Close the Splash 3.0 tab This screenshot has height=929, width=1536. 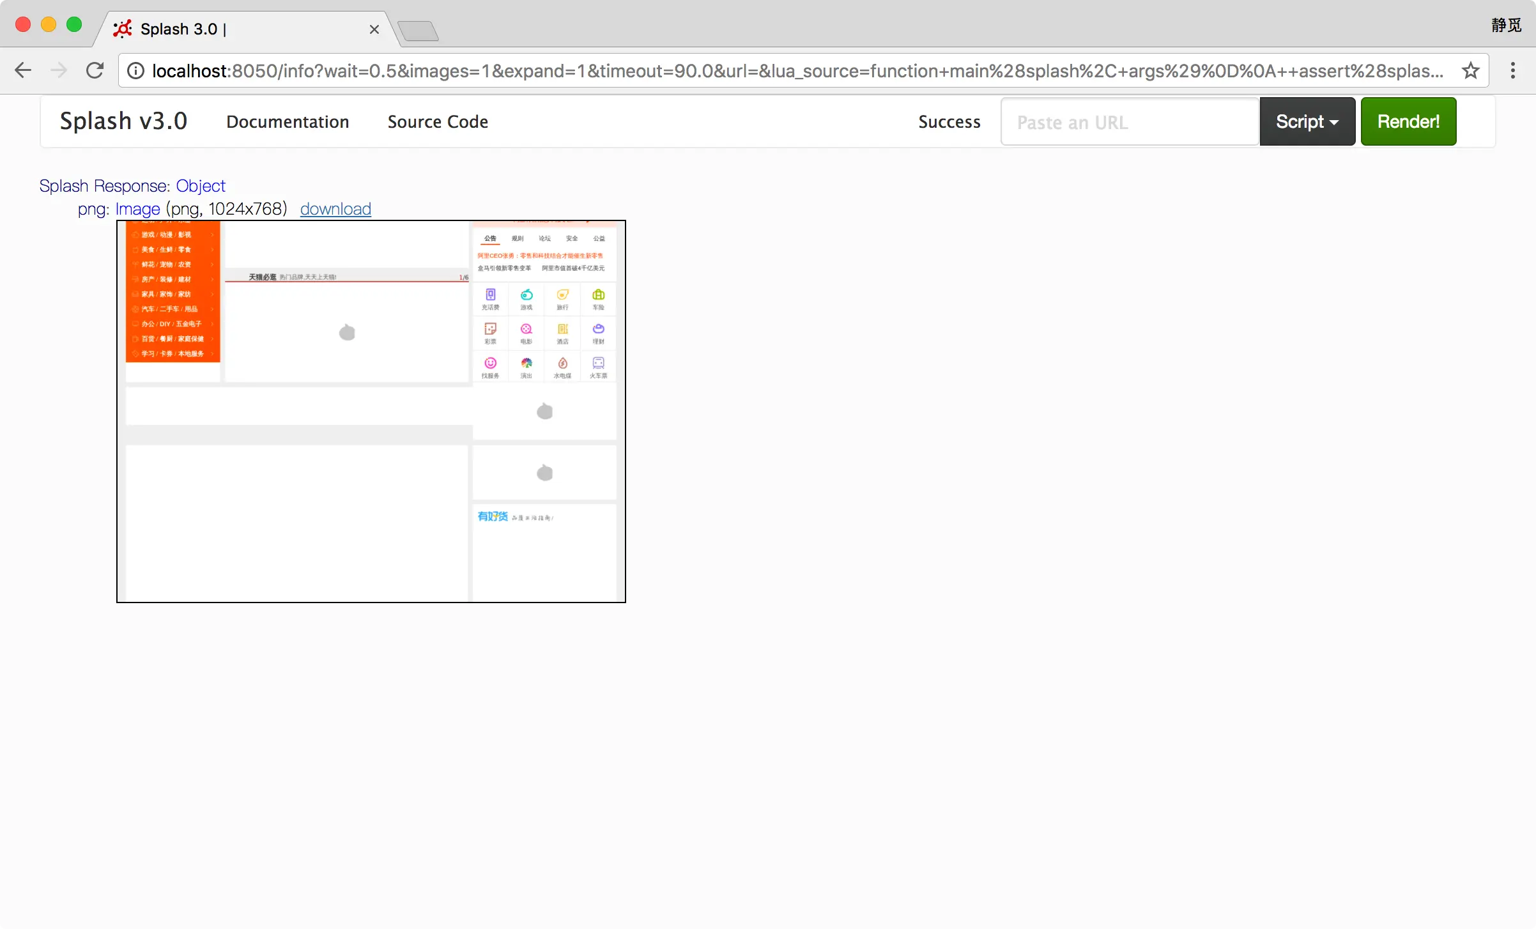coord(374,29)
